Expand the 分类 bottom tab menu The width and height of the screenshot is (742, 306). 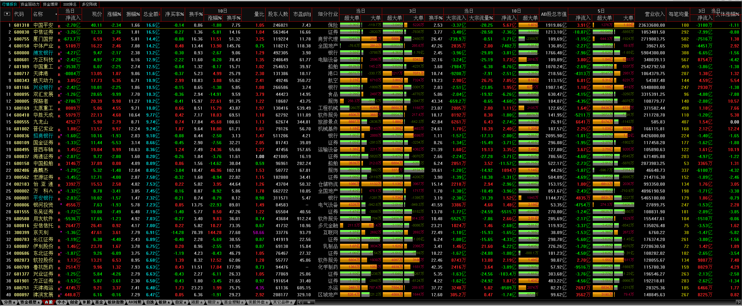point(9,302)
